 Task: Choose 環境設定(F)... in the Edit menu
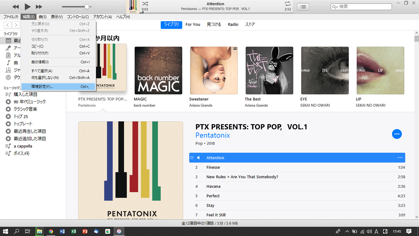58,86
